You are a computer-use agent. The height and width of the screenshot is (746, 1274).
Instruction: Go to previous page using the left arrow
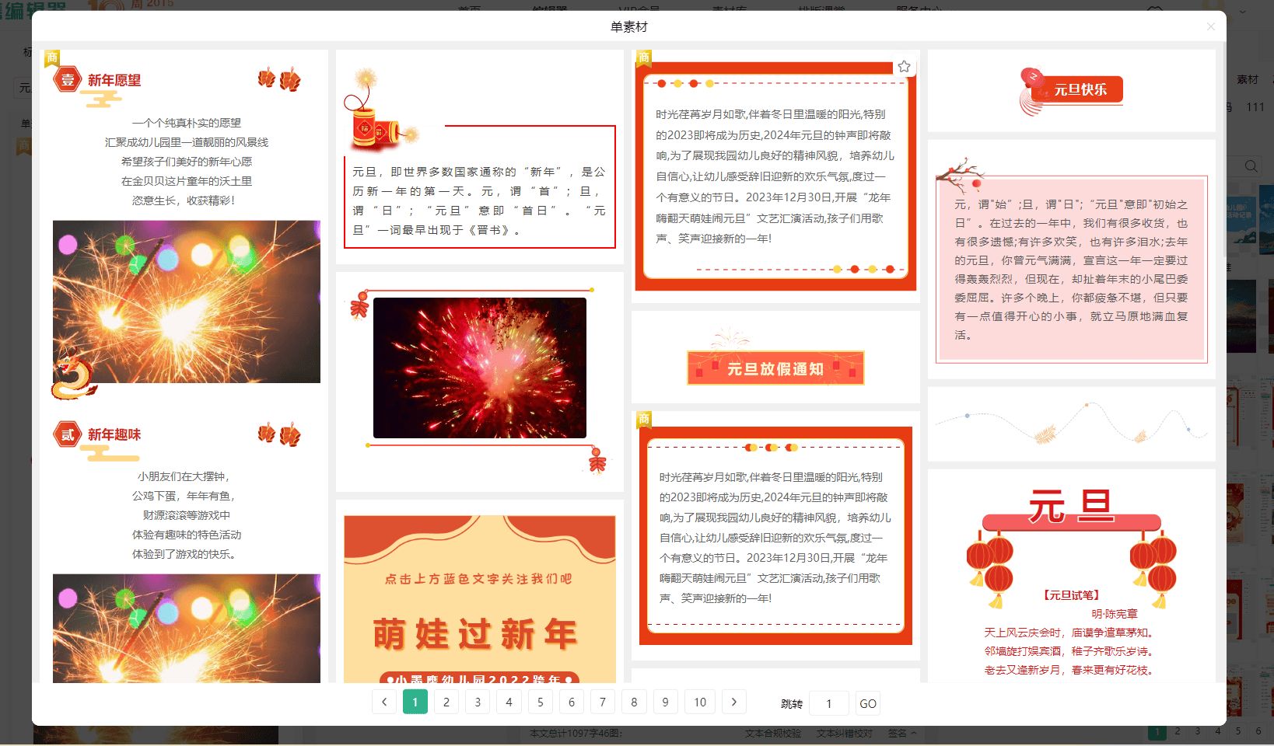pos(383,702)
